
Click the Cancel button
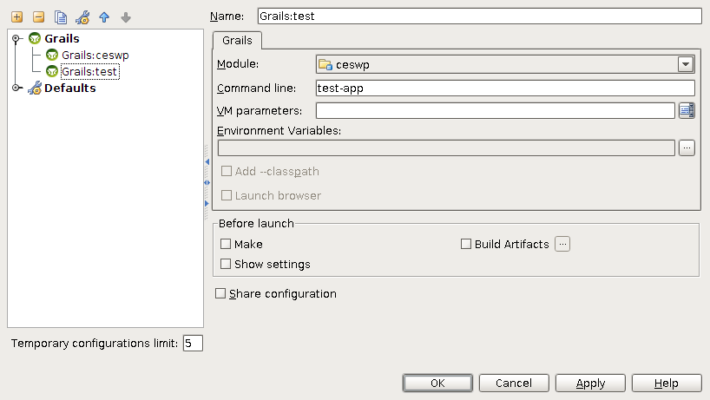(x=514, y=384)
